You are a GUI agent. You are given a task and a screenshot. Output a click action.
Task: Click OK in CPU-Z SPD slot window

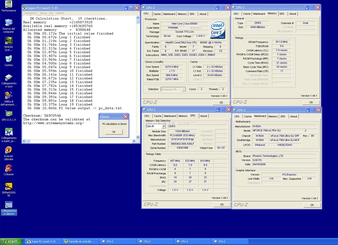[x=222, y=204]
